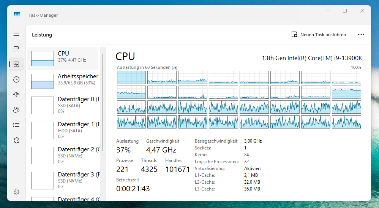Image resolution: width=379 pixels, height=208 pixels.
Task: Click the Betriebszeit 0:00:21:43 value
Action: tap(133, 189)
